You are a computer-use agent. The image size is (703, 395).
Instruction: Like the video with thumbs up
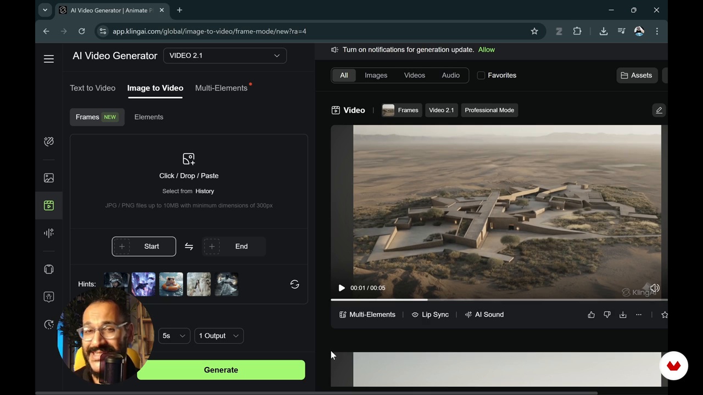coord(591,315)
